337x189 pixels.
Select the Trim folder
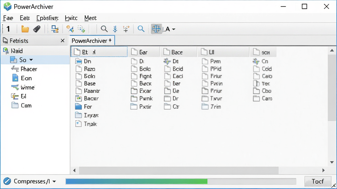[x=211, y=107]
